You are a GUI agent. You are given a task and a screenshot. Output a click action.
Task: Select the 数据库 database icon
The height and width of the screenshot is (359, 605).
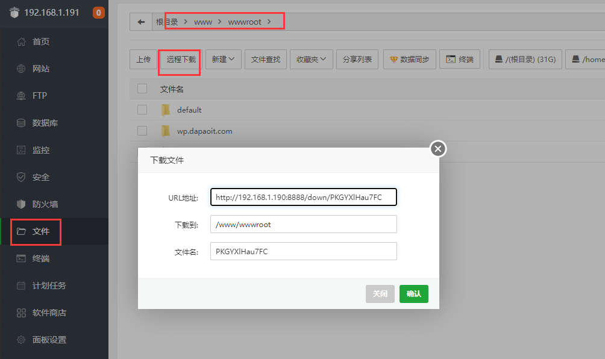pos(21,123)
